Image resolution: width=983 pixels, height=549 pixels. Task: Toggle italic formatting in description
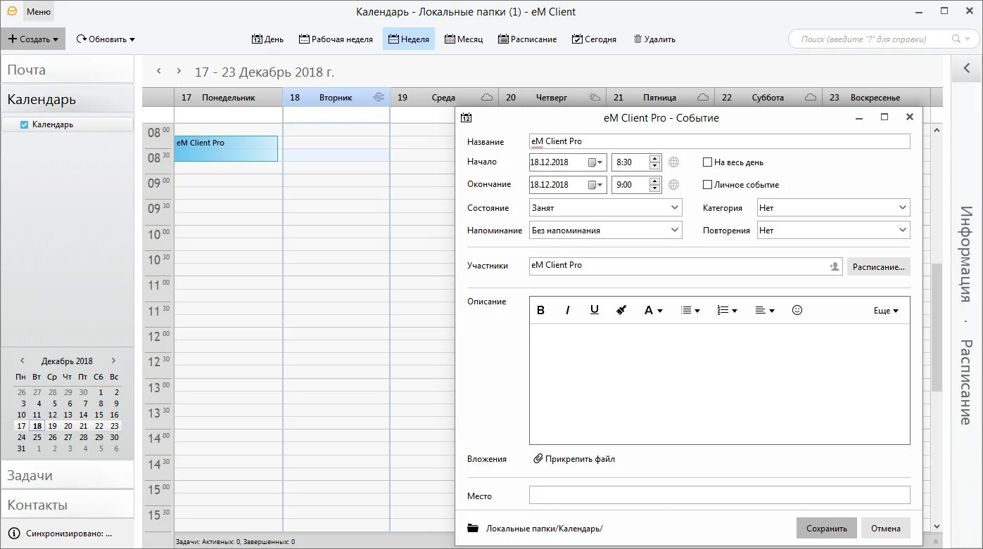(x=567, y=310)
